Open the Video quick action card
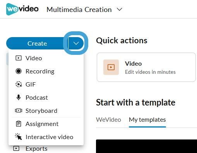The image size is (197, 153). pyautogui.click(x=146, y=67)
